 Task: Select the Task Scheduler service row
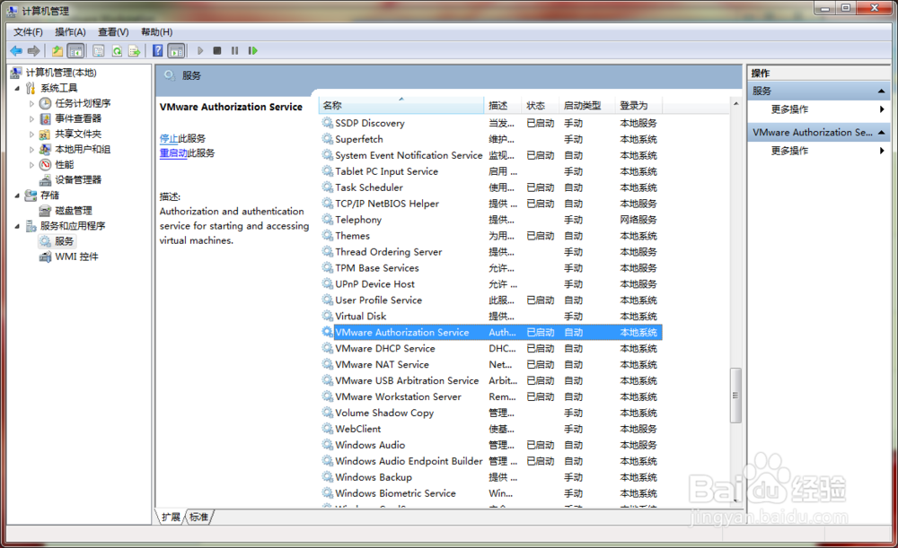click(491, 187)
